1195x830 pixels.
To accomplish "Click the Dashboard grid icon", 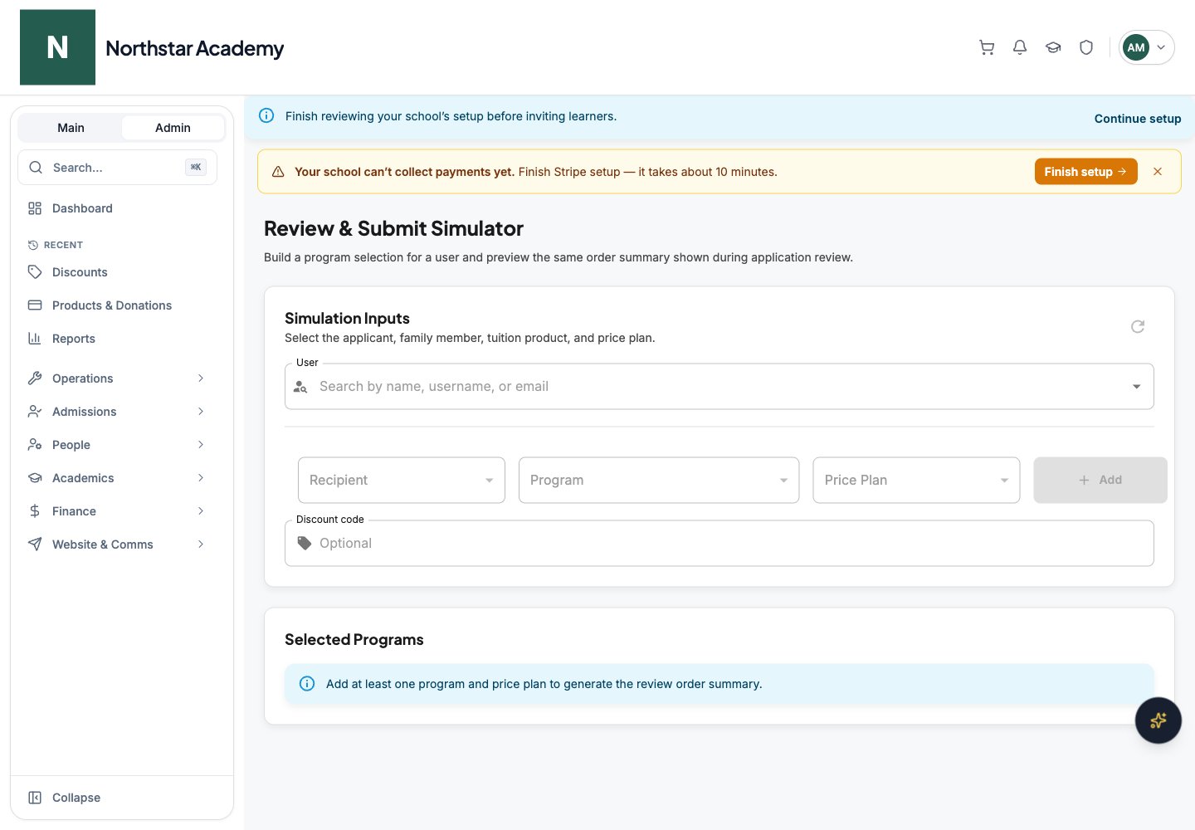I will 35,208.
